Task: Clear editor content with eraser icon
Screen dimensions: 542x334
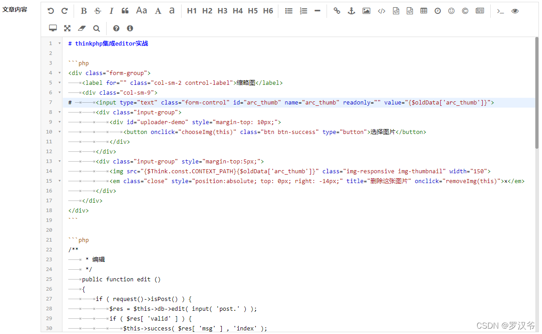Action: (82, 28)
